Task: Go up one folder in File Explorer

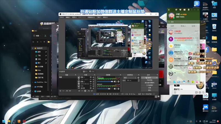Action: (x=44, y=42)
